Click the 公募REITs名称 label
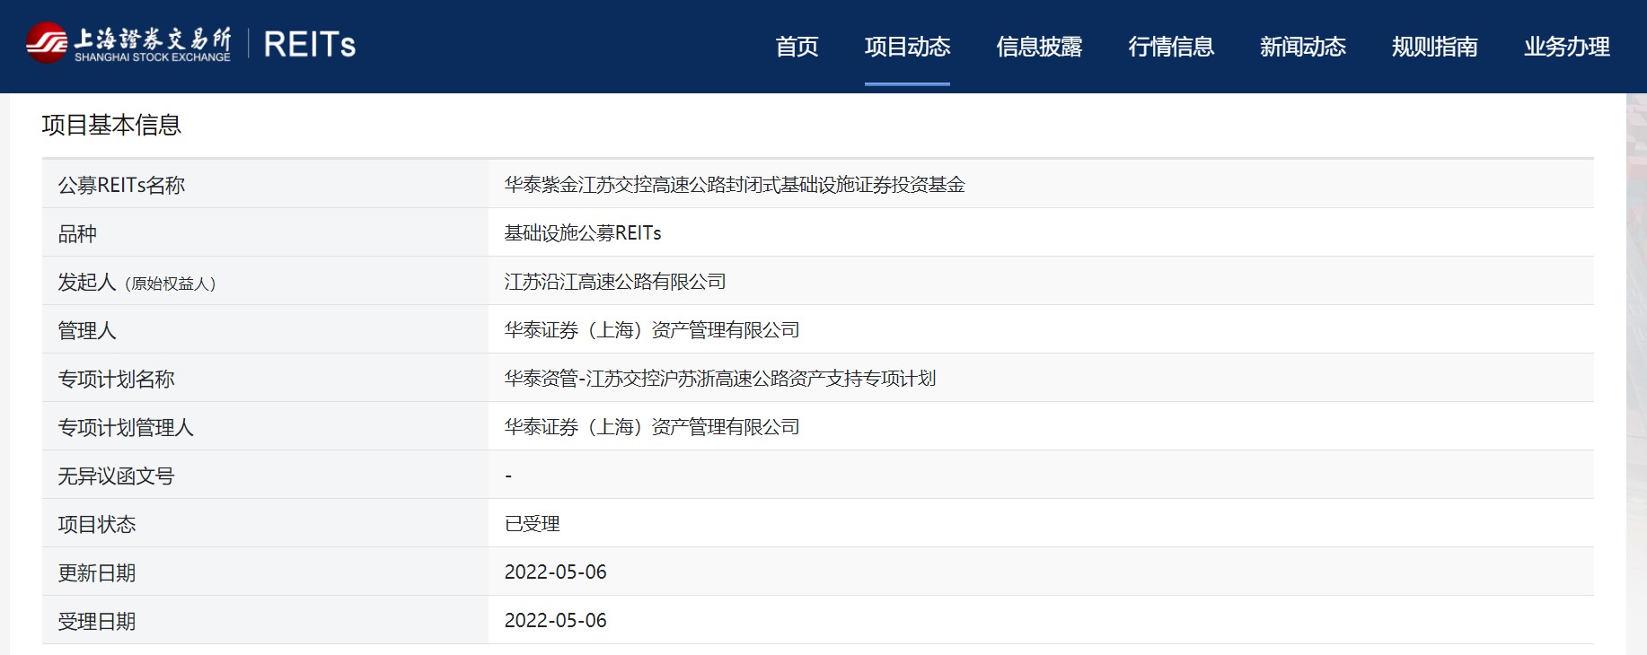The image size is (1647, 655). tap(121, 185)
